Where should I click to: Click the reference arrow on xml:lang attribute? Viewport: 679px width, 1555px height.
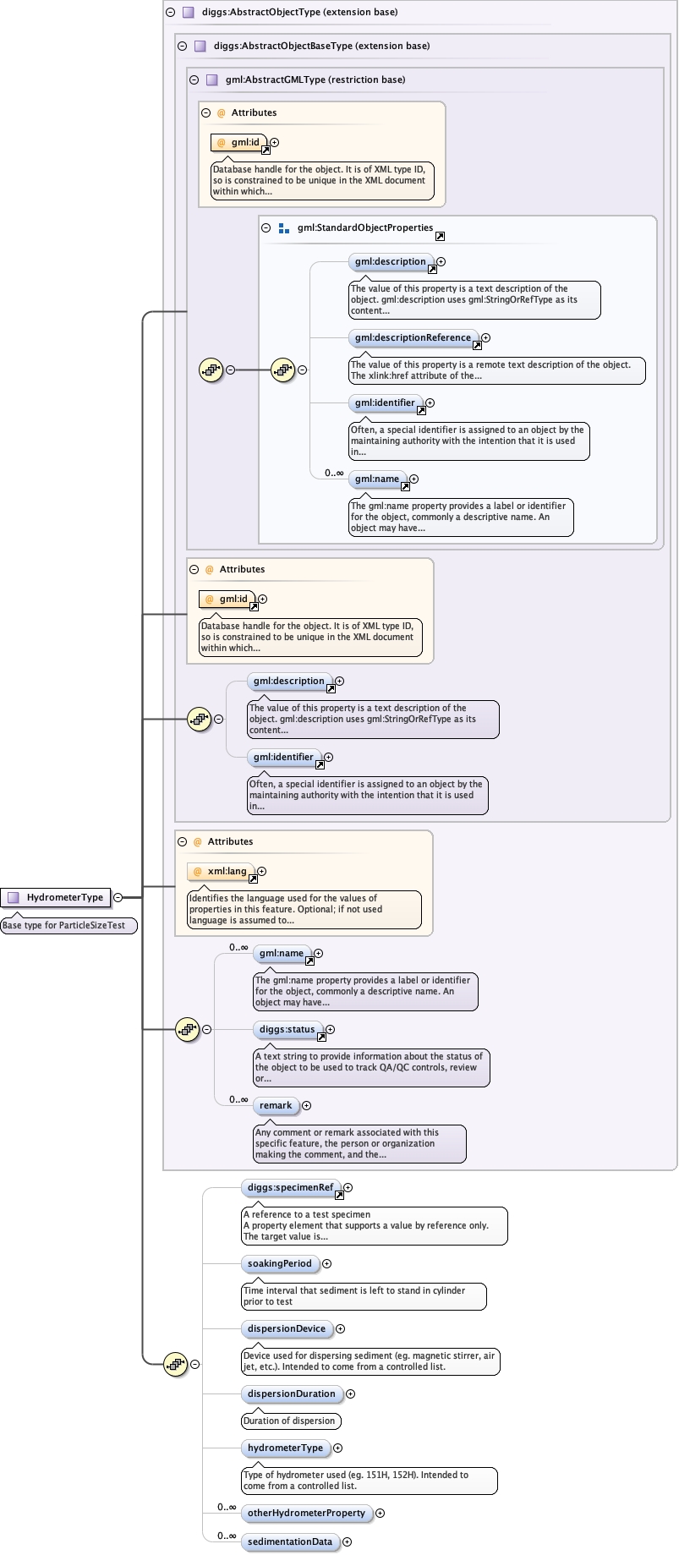pyautogui.click(x=253, y=879)
